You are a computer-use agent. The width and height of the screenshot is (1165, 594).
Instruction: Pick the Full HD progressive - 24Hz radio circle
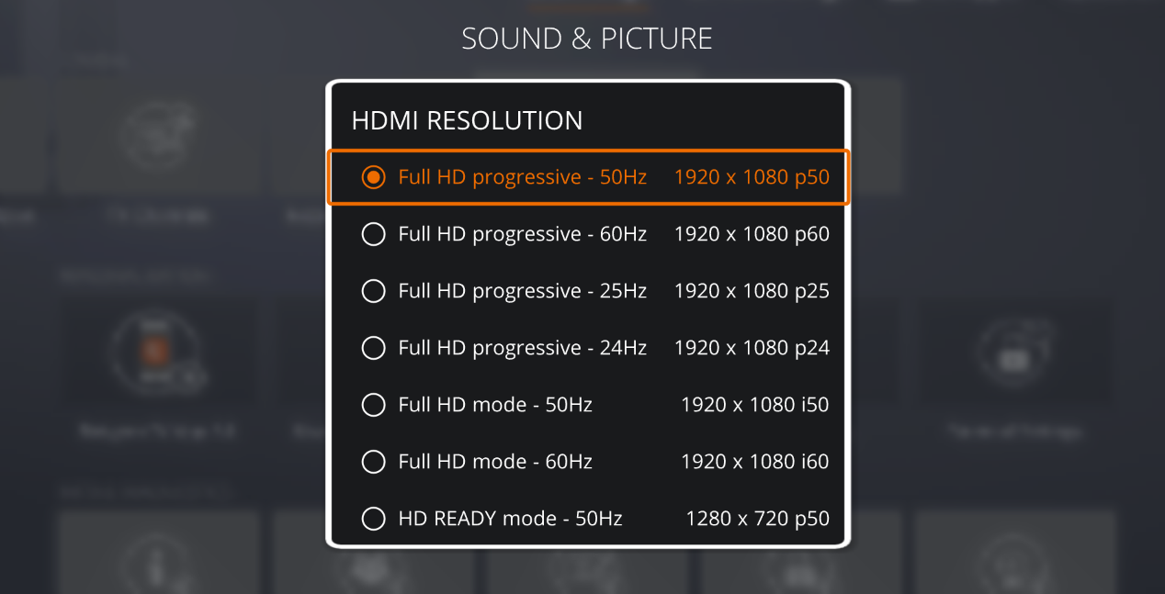click(x=373, y=348)
